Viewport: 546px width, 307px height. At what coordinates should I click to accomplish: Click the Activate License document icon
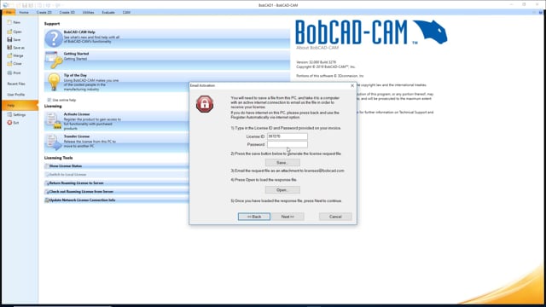53,121
